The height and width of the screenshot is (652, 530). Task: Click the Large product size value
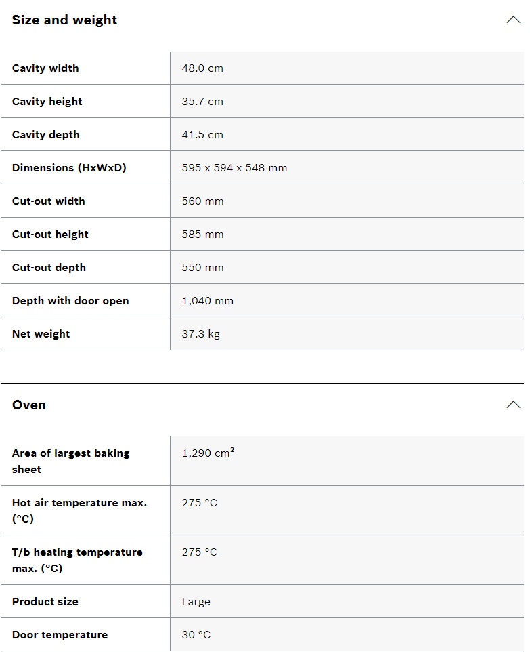point(196,602)
